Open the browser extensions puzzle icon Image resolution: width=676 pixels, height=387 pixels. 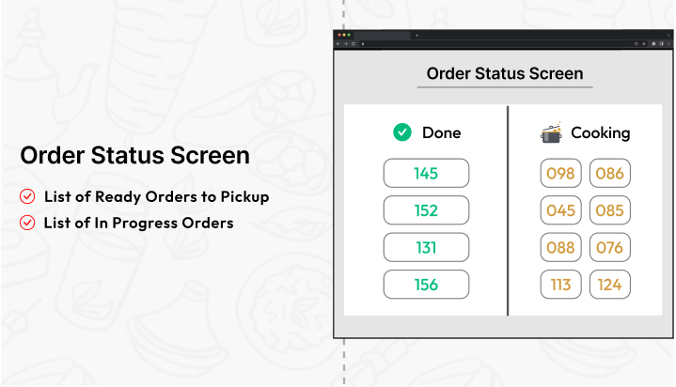pos(653,43)
